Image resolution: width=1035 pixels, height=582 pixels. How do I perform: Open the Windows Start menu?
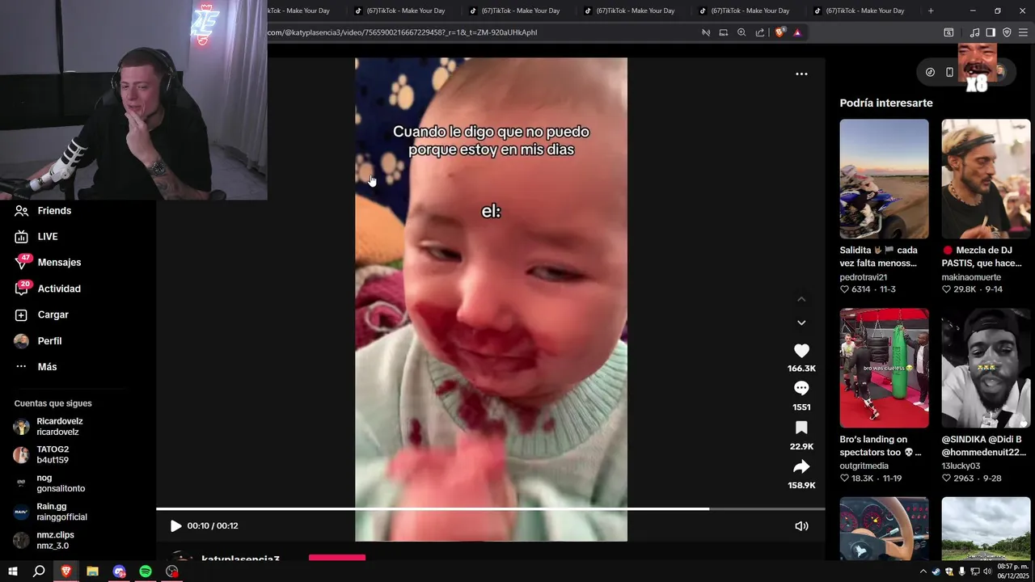click(x=13, y=571)
